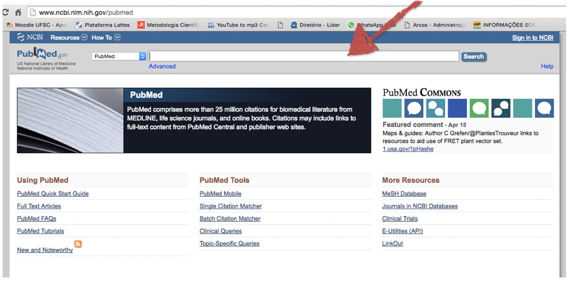Click the PubMed Tools section heading

click(224, 180)
